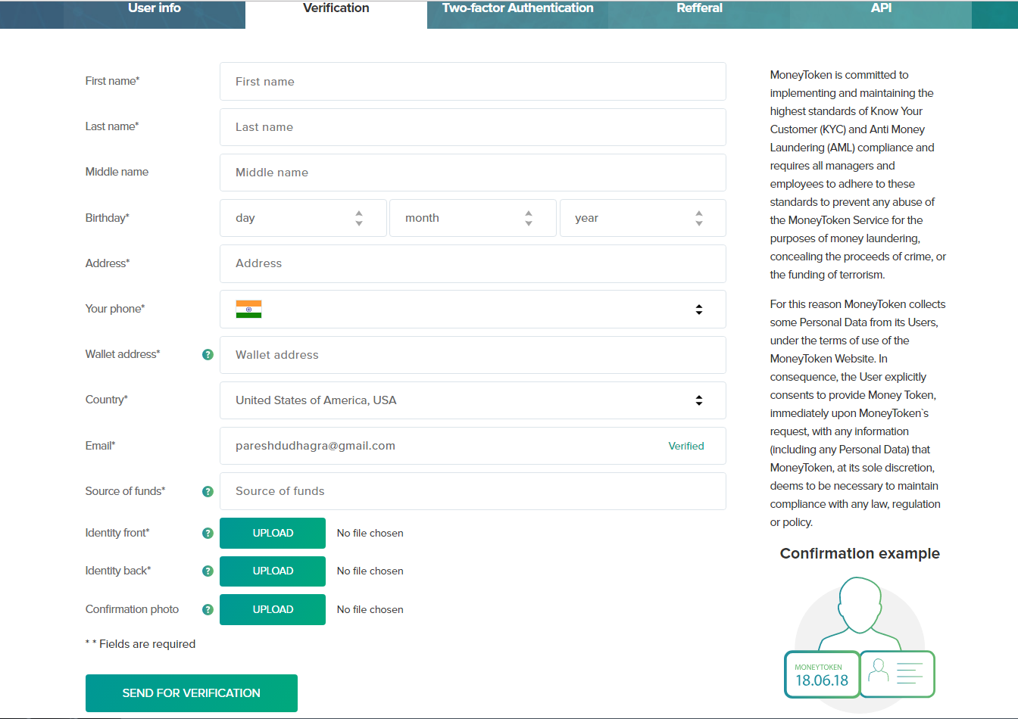The width and height of the screenshot is (1018, 719).
Task: Click the 'Country*' field label
Action: (107, 400)
